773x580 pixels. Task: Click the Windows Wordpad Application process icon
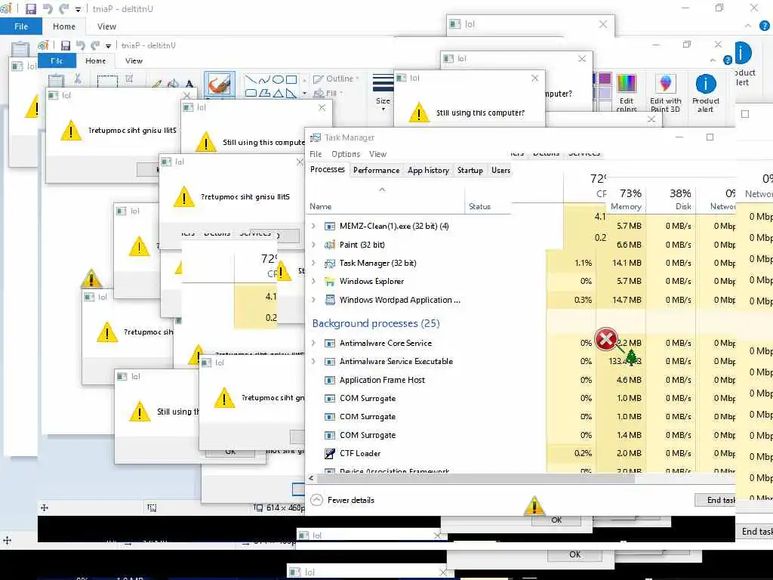coord(330,300)
